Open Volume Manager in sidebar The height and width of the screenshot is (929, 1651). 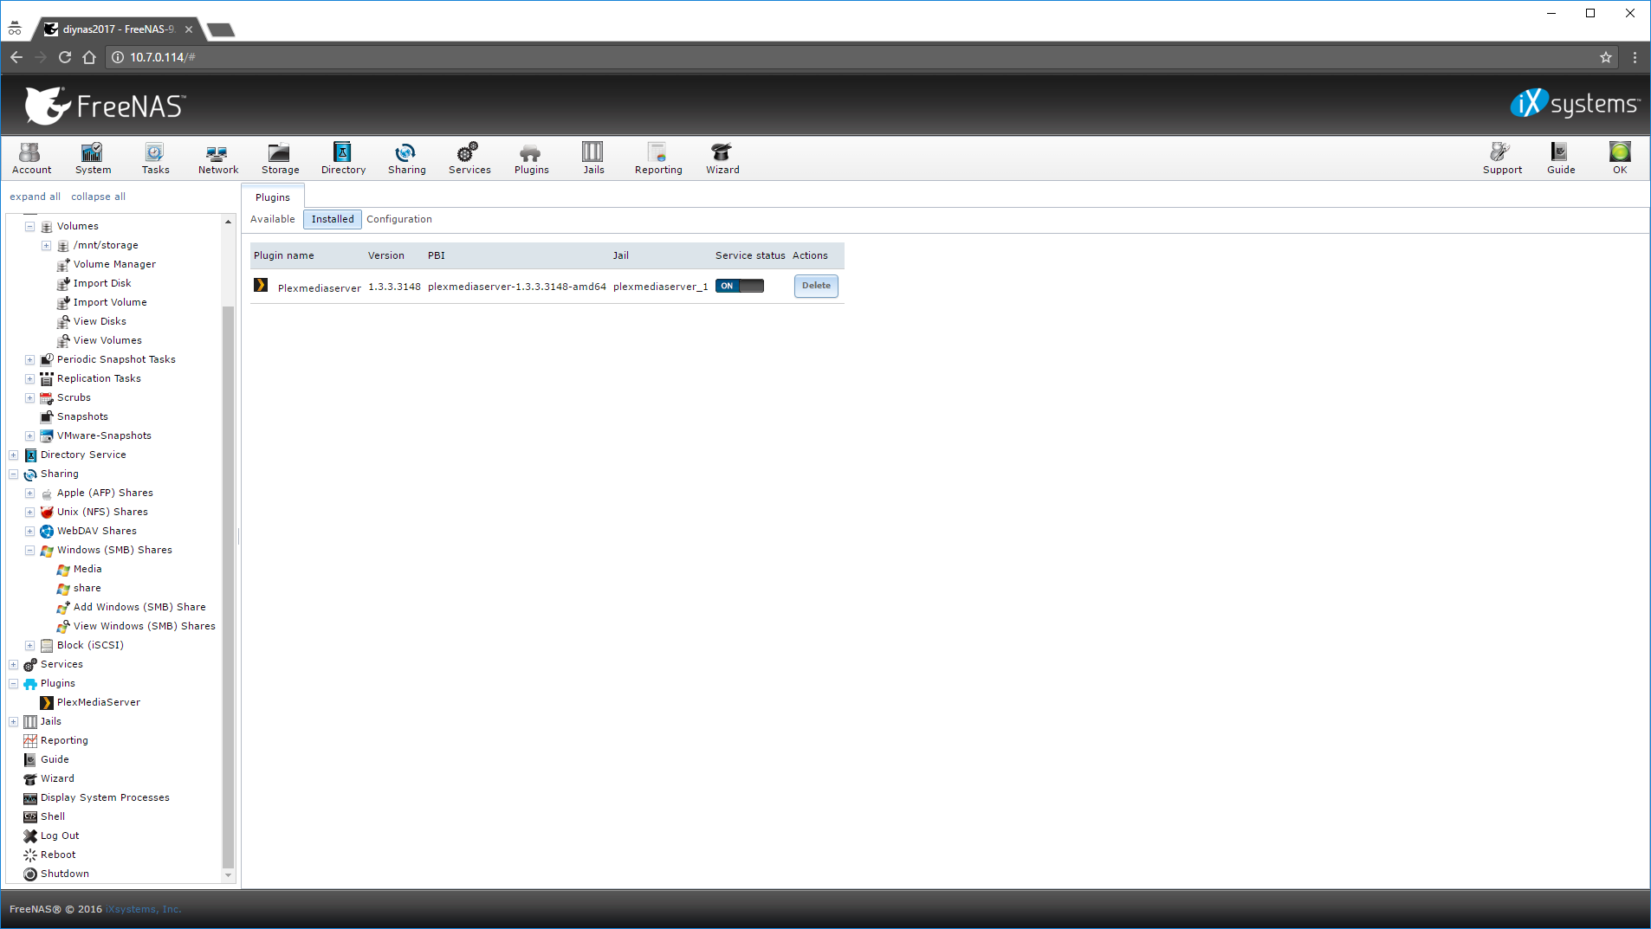[114, 265]
